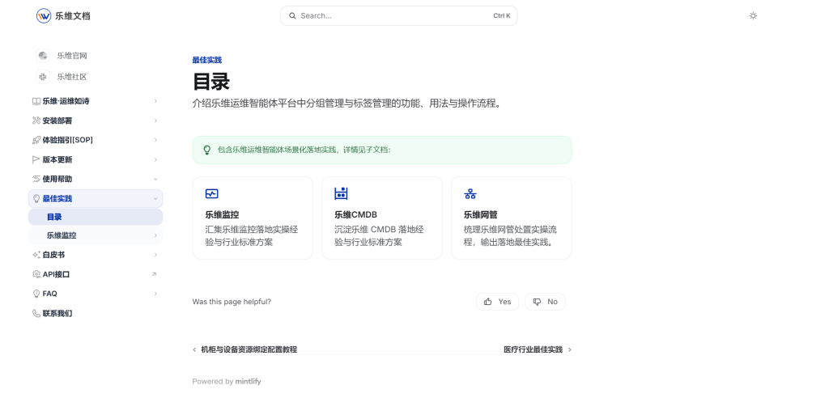Click No helpful button
This screenshot has height=419, width=829.
[x=545, y=302]
